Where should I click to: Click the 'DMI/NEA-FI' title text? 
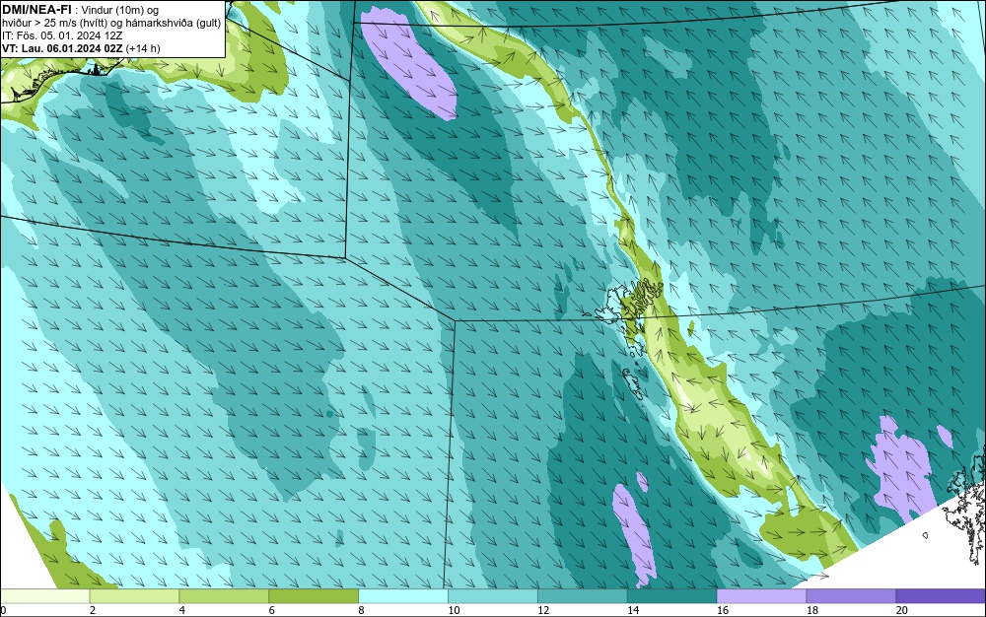coord(36,10)
